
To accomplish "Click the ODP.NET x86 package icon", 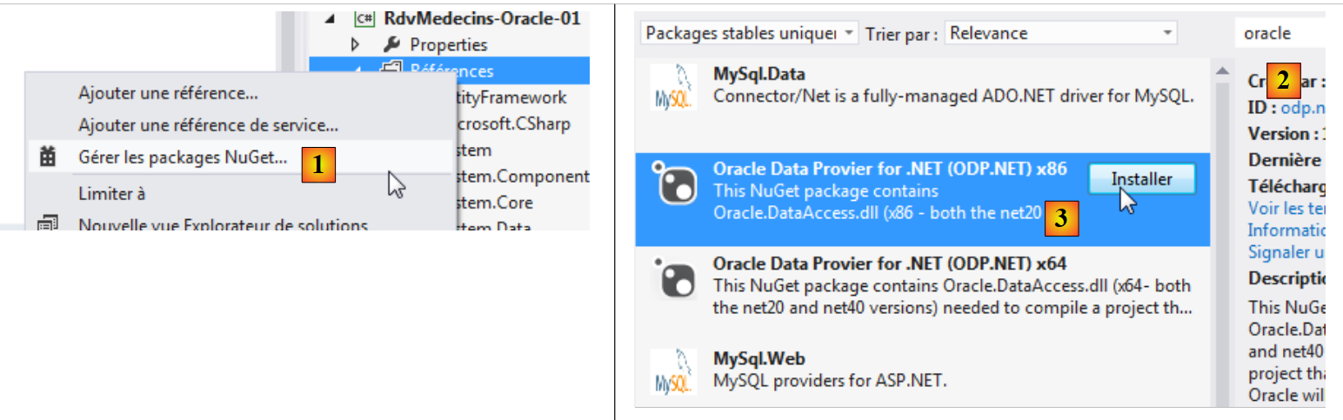I will [674, 182].
